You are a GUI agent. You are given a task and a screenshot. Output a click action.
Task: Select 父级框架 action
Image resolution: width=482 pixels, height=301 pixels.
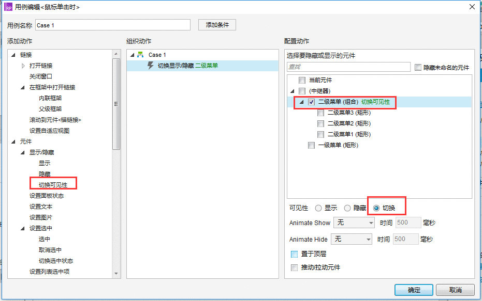point(50,109)
